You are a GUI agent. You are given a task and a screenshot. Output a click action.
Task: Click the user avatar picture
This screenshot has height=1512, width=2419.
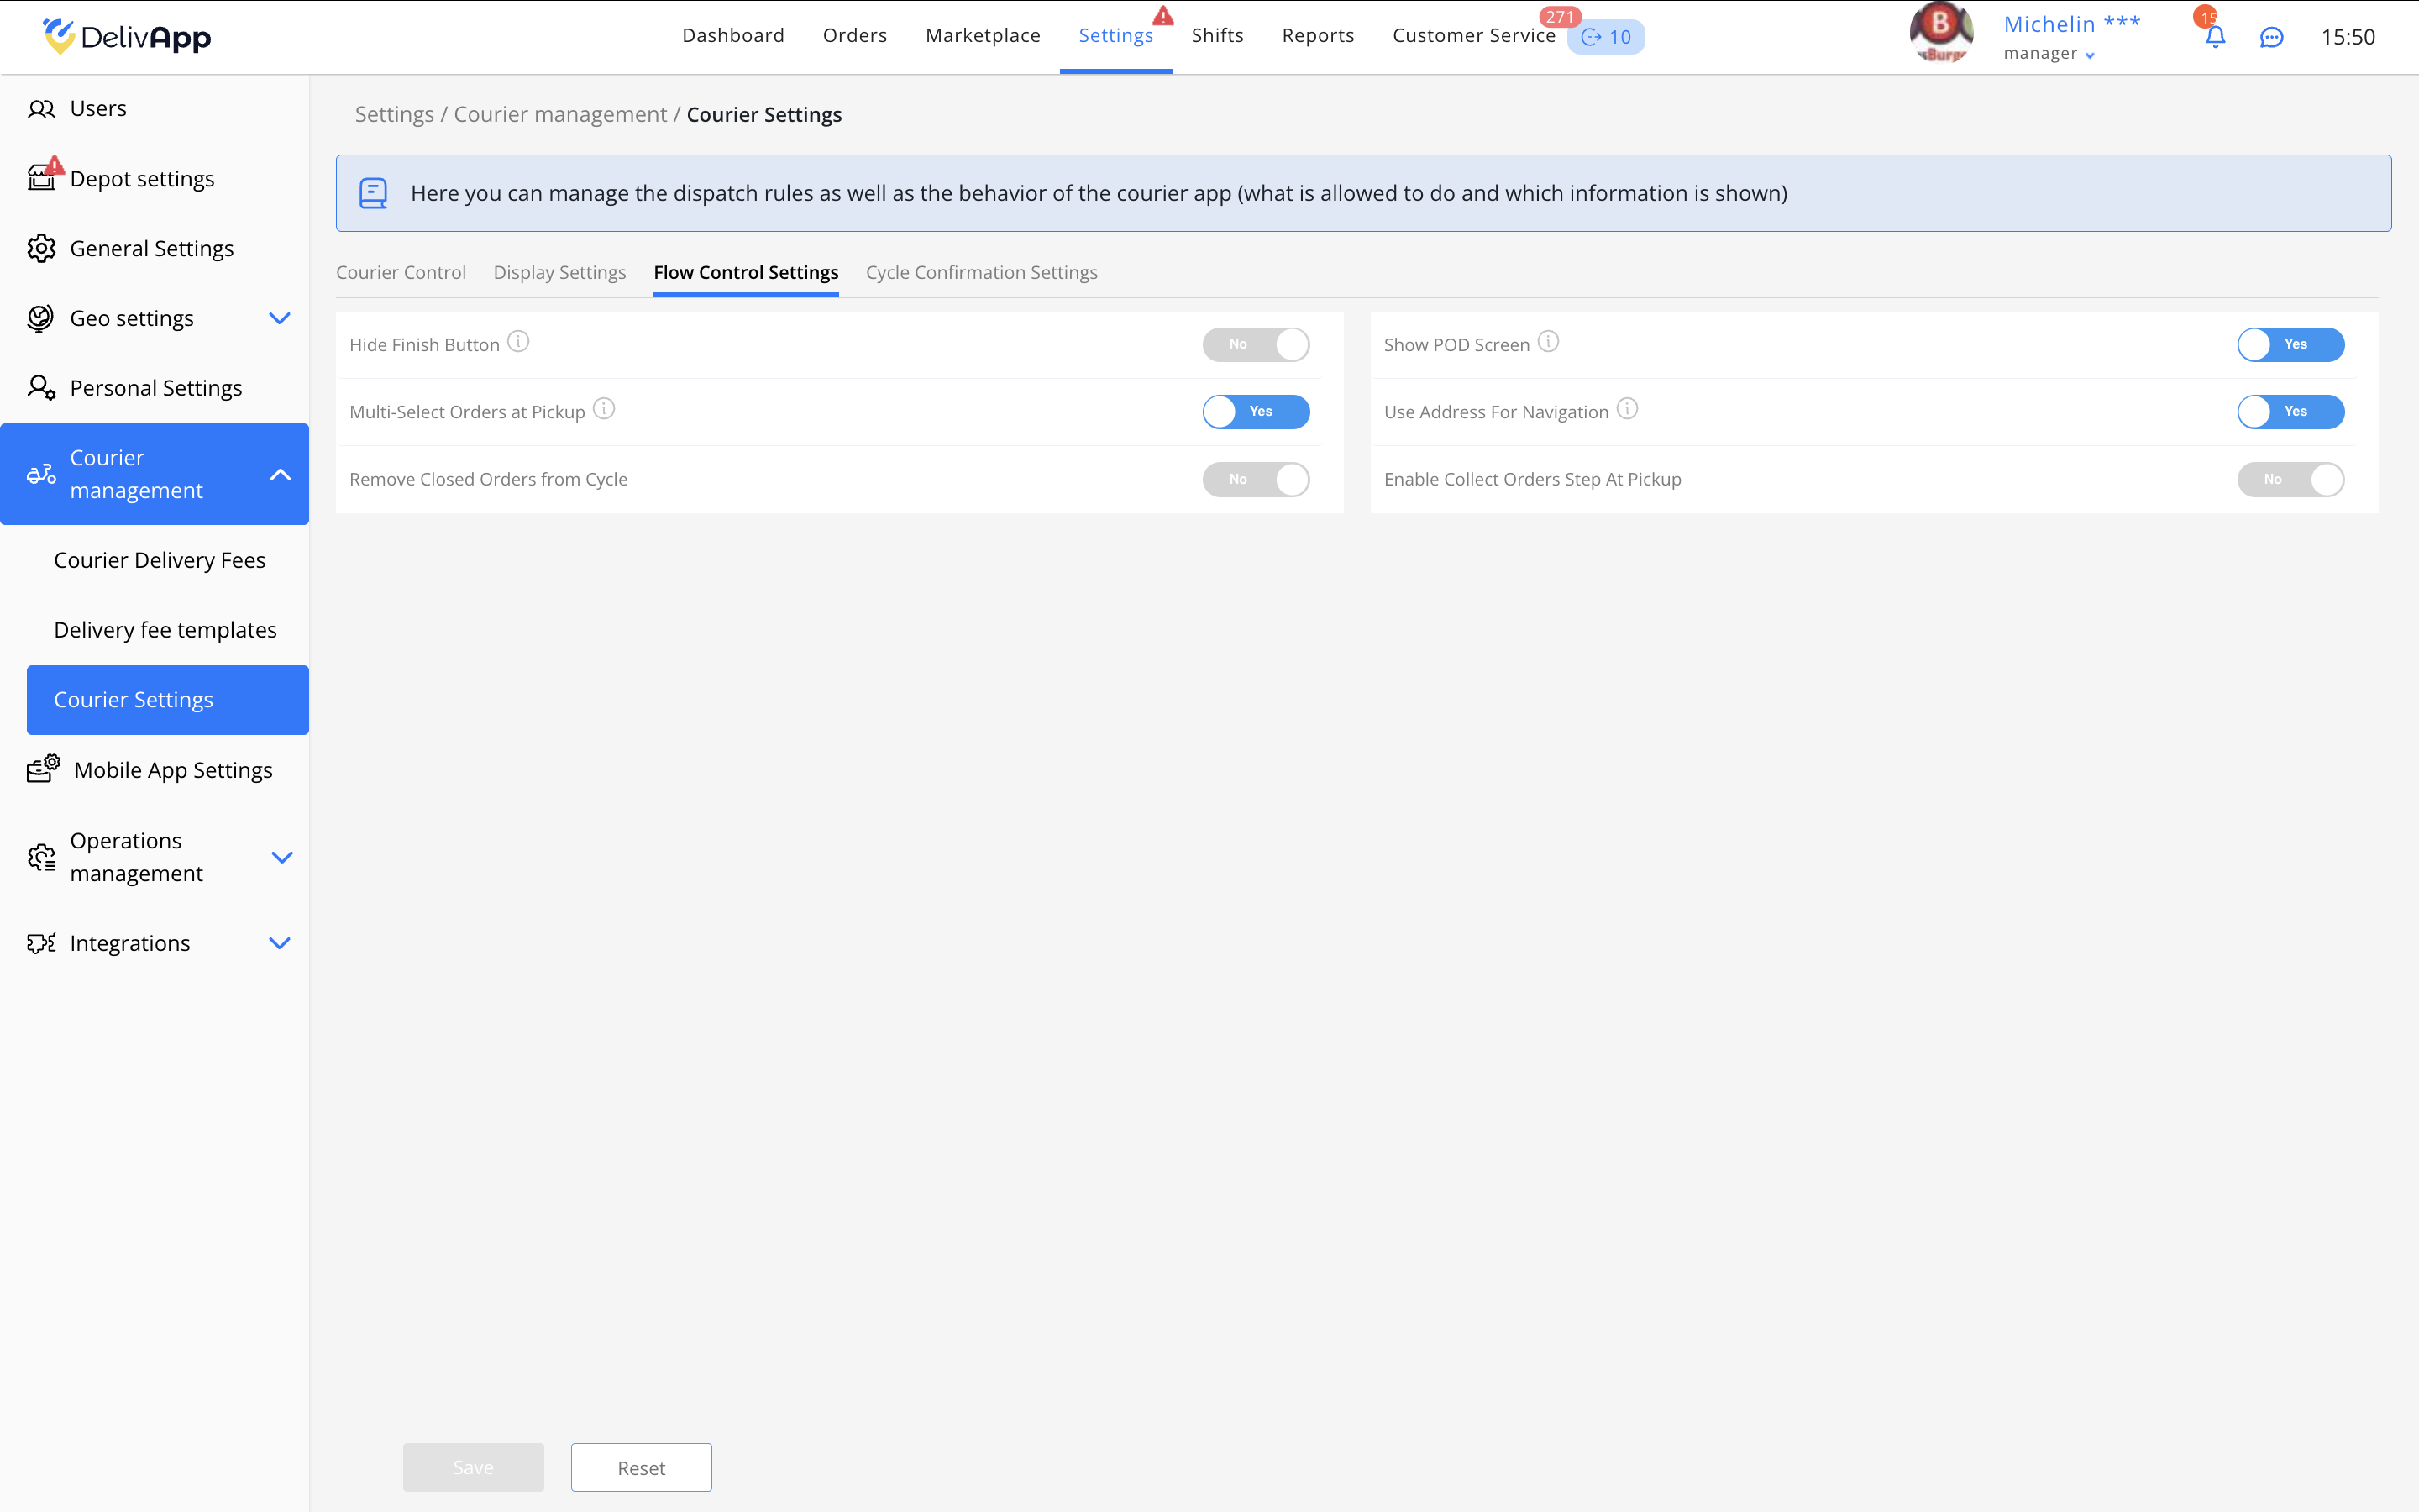1940,33
